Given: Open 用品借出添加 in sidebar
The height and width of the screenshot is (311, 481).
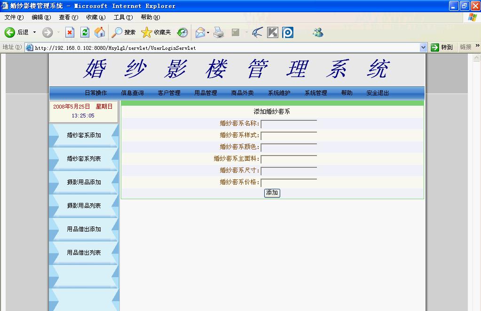Looking at the screenshot, I should click(x=84, y=229).
